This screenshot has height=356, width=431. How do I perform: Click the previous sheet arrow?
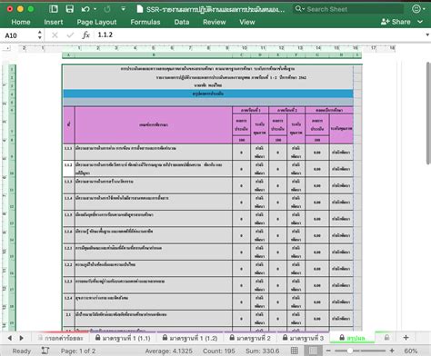coord(10,338)
